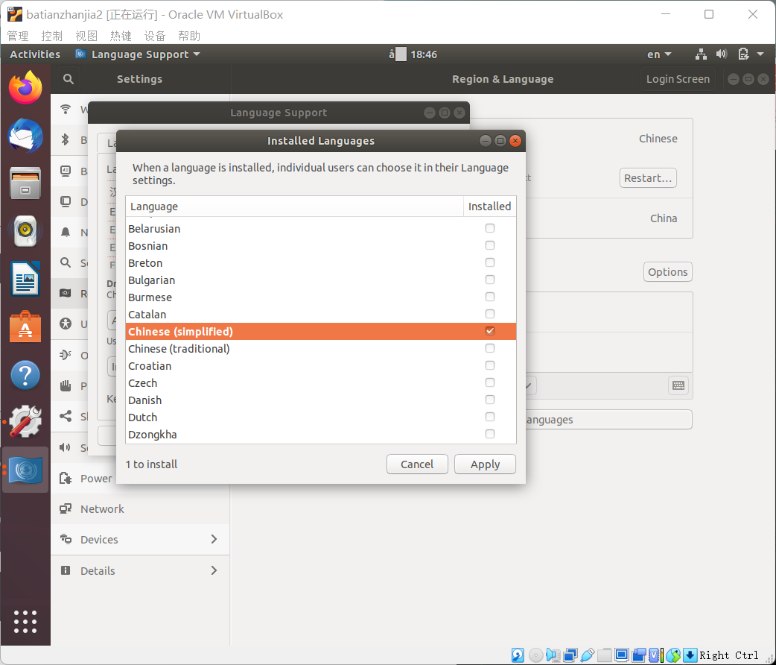Screen dimensions: 776x665
Task: Select the Burmese language row
Action: 321,297
